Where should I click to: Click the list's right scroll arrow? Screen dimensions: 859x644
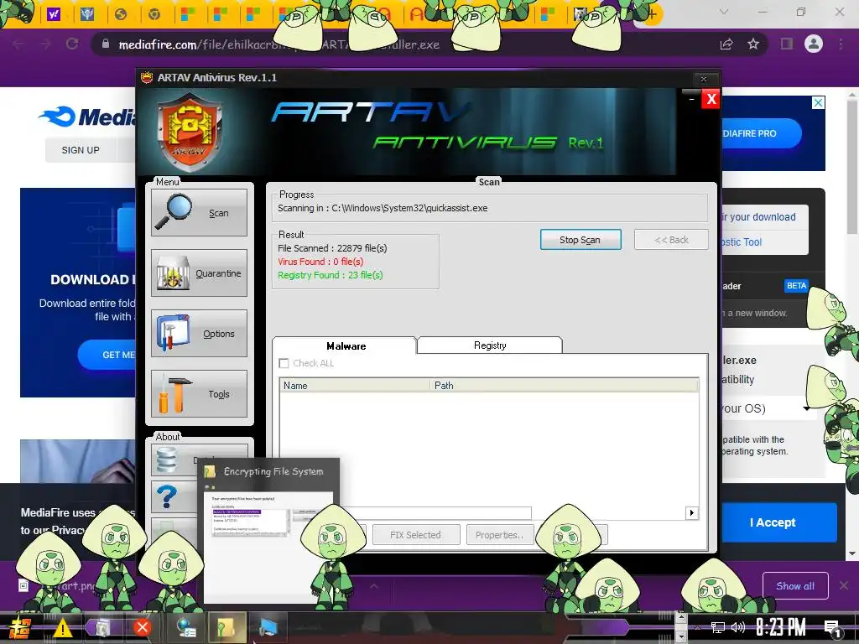692,512
